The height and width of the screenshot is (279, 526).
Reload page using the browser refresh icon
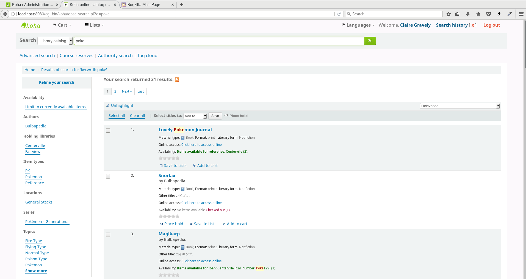339,14
